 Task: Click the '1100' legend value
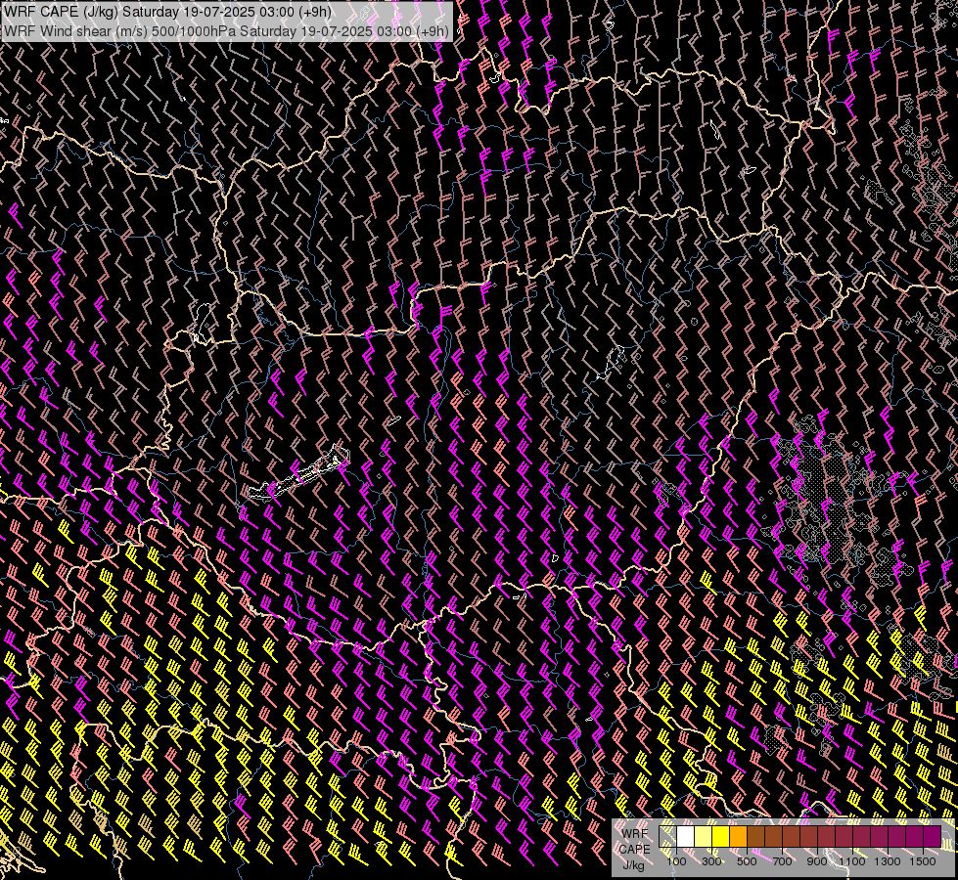[x=852, y=861]
